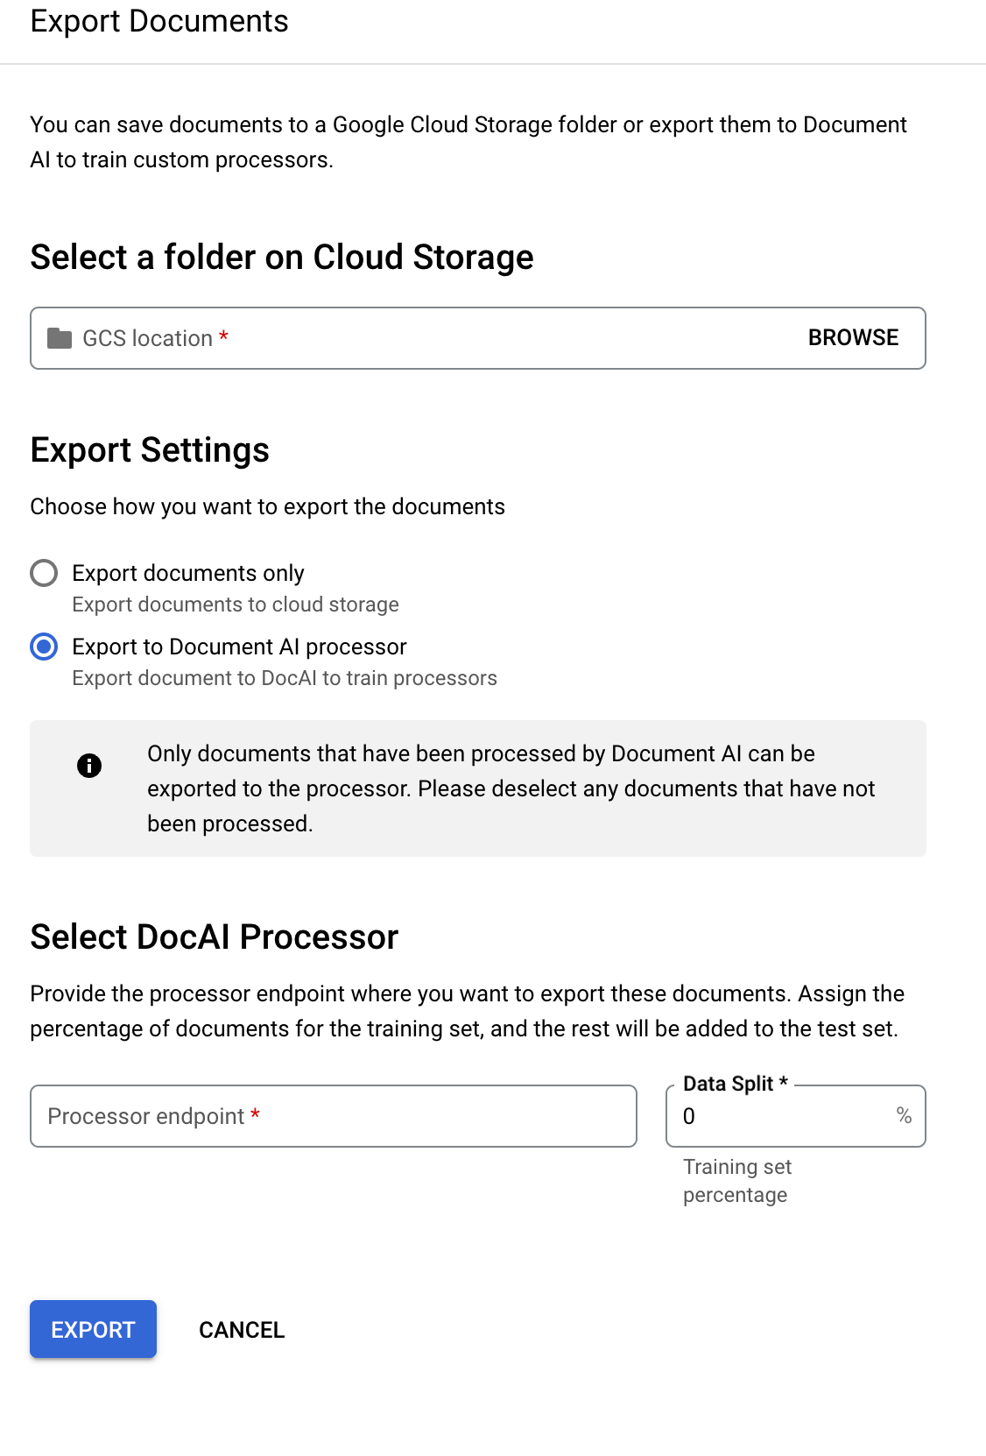Click the Export Settings heading

(150, 450)
